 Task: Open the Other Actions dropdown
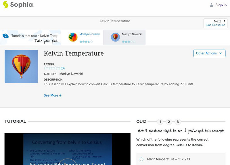pos(209,53)
